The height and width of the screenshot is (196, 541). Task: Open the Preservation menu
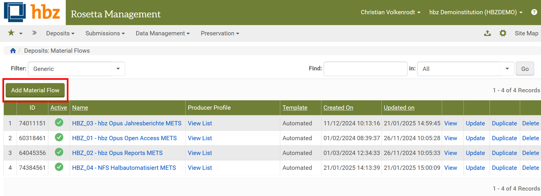point(220,33)
